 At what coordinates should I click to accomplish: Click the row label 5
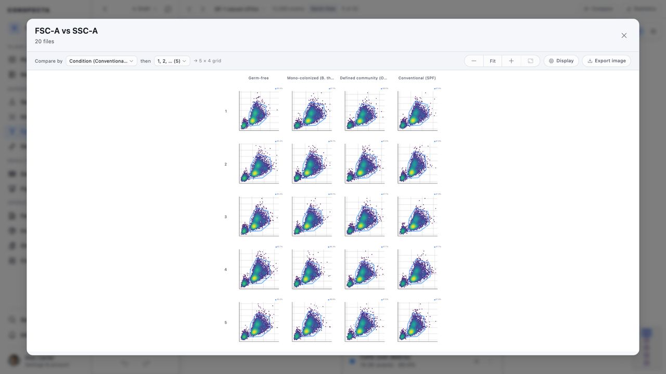(x=226, y=323)
